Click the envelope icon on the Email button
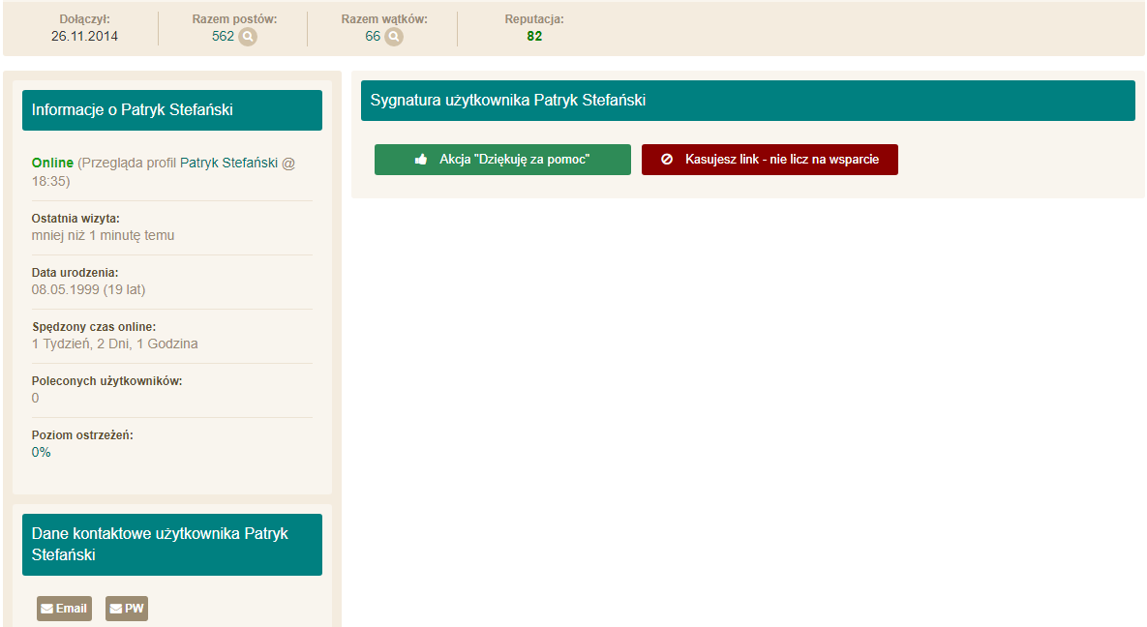The image size is (1147, 627). [46, 609]
